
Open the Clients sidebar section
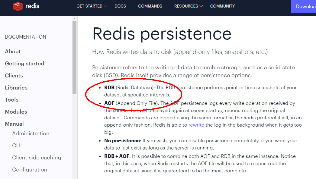click(x=14, y=76)
